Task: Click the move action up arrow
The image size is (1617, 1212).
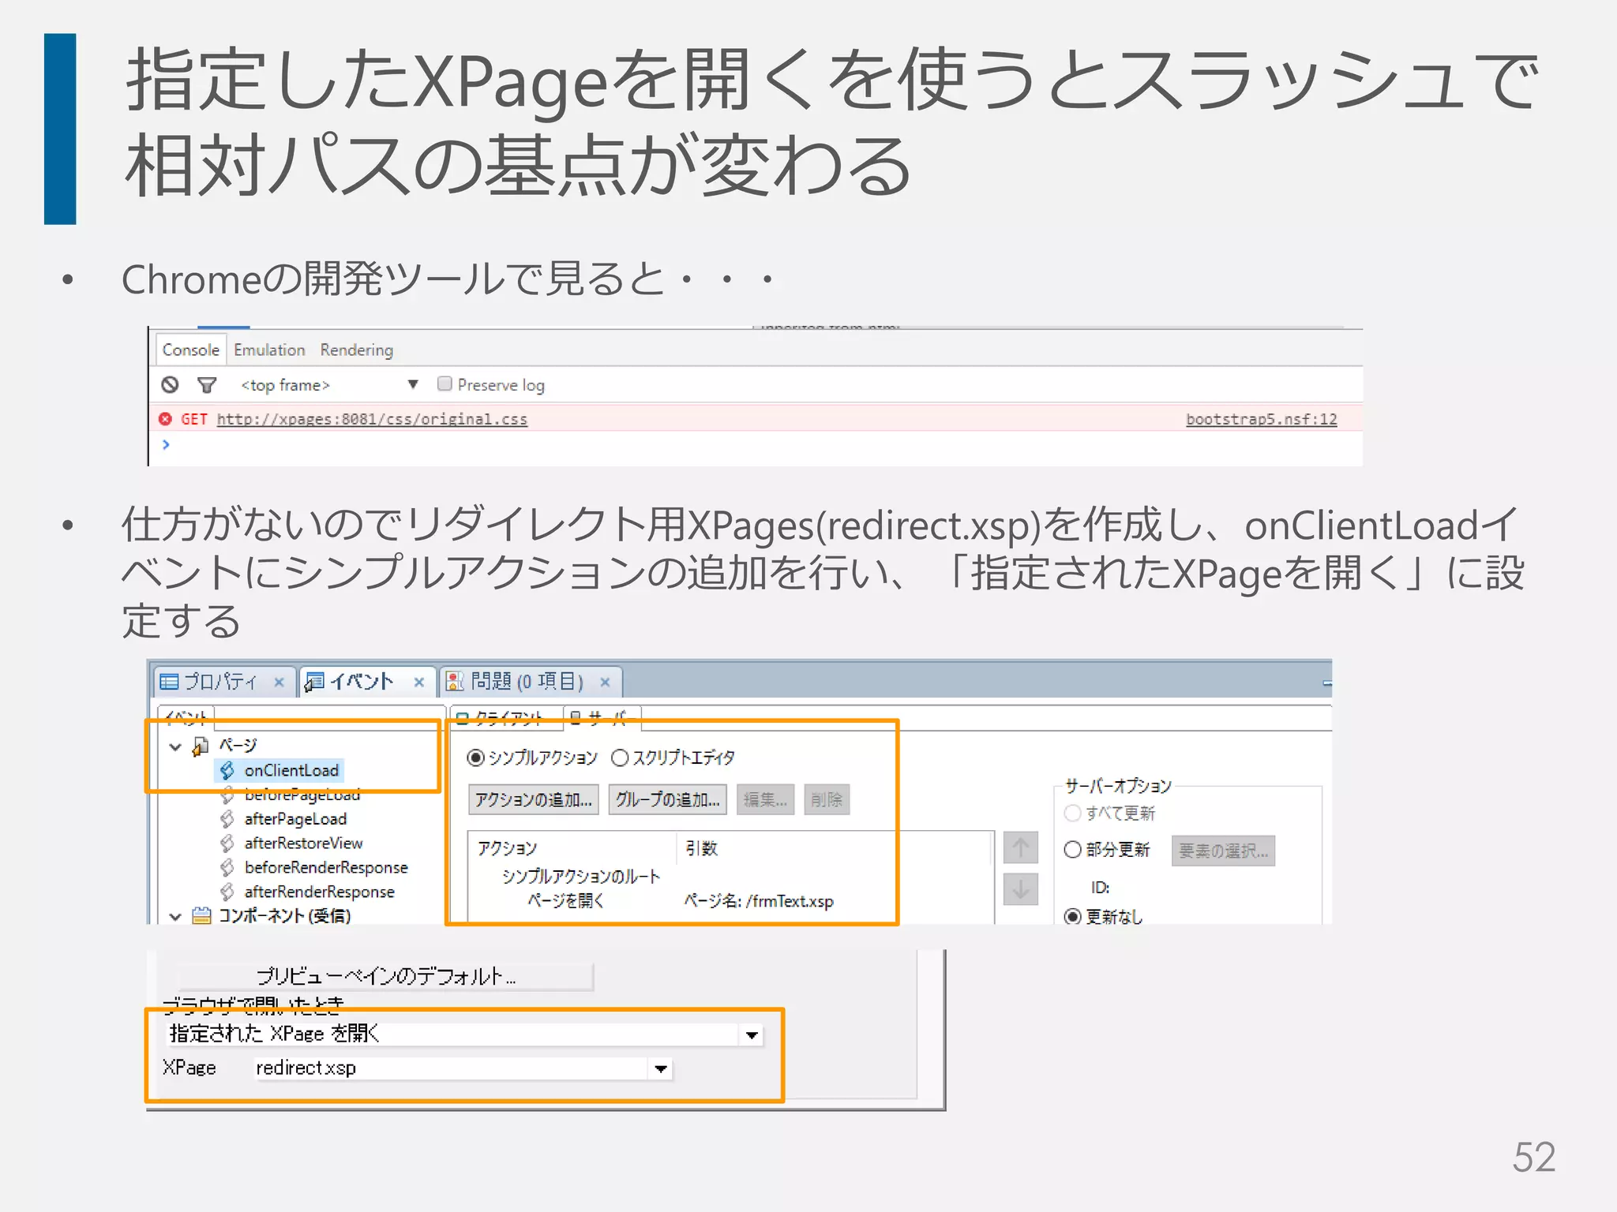Action: point(1020,847)
